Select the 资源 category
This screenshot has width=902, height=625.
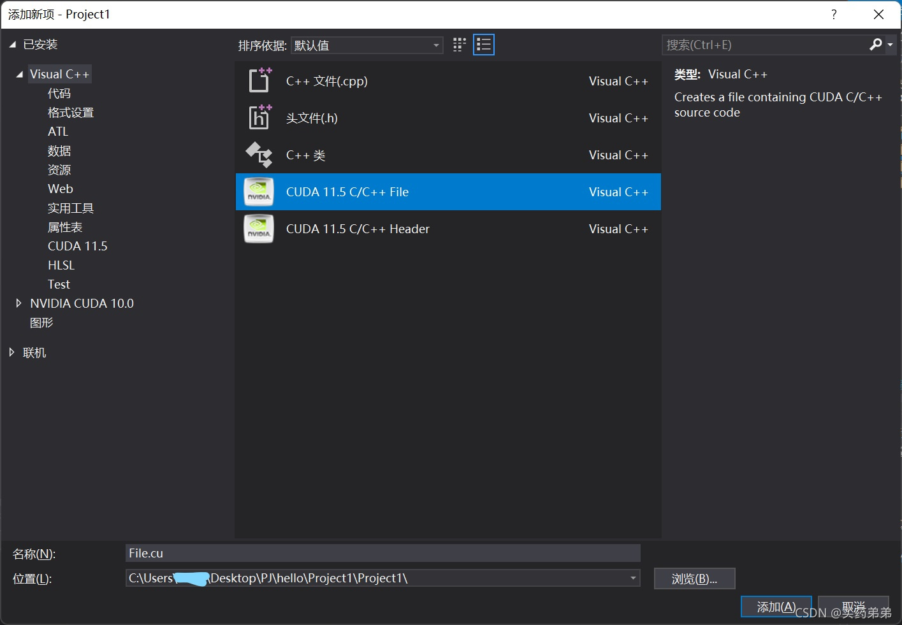59,170
